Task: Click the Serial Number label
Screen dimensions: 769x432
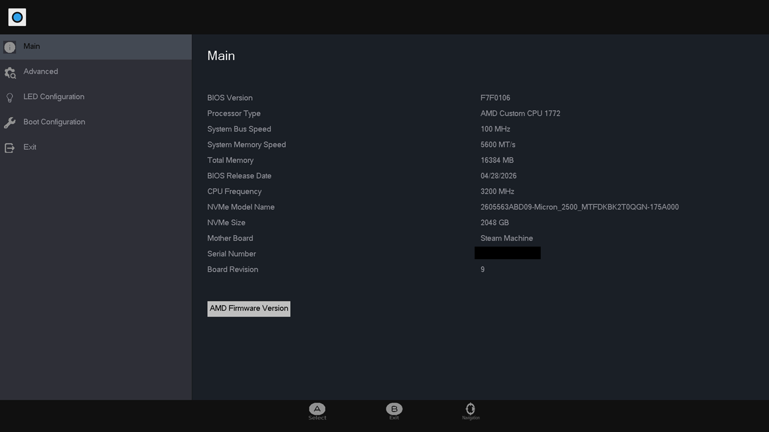Action: 231,254
